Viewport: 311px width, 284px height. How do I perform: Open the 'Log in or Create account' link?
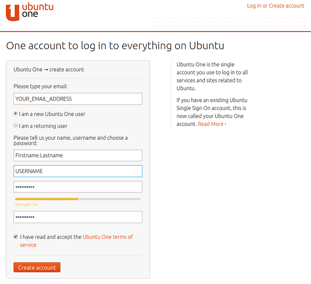pyautogui.click(x=275, y=6)
